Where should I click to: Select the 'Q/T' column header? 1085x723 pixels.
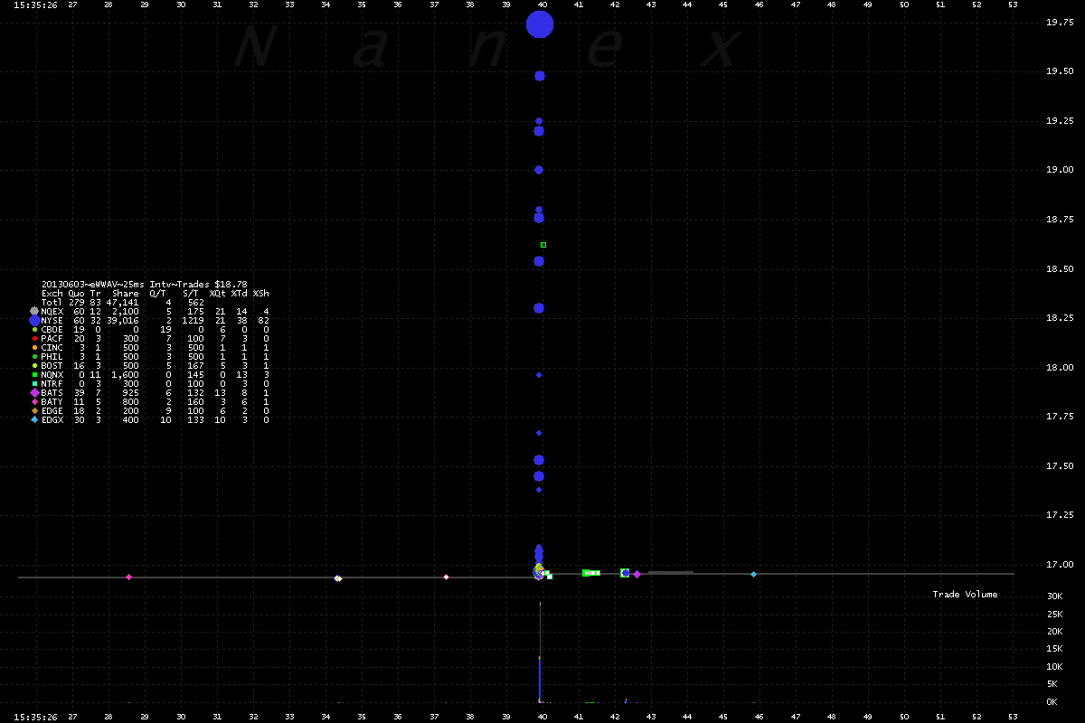157,293
